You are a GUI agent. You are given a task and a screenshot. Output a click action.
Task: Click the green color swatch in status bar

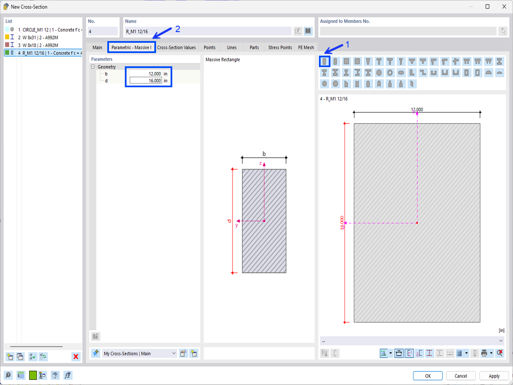coord(32,375)
